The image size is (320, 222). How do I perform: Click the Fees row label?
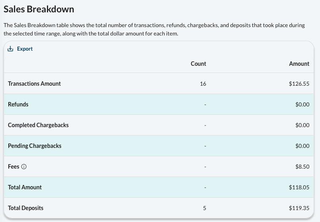(14, 167)
